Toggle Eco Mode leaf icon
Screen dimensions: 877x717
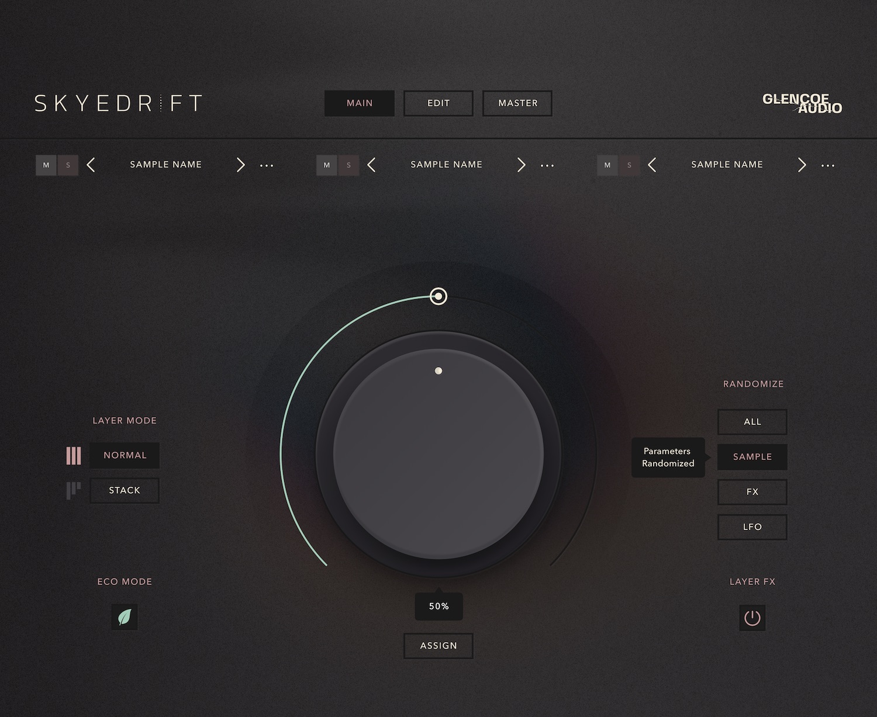(125, 617)
